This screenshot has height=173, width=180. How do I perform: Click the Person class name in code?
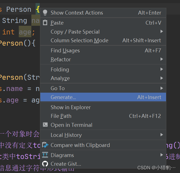pyautogui.click(x=19, y=10)
